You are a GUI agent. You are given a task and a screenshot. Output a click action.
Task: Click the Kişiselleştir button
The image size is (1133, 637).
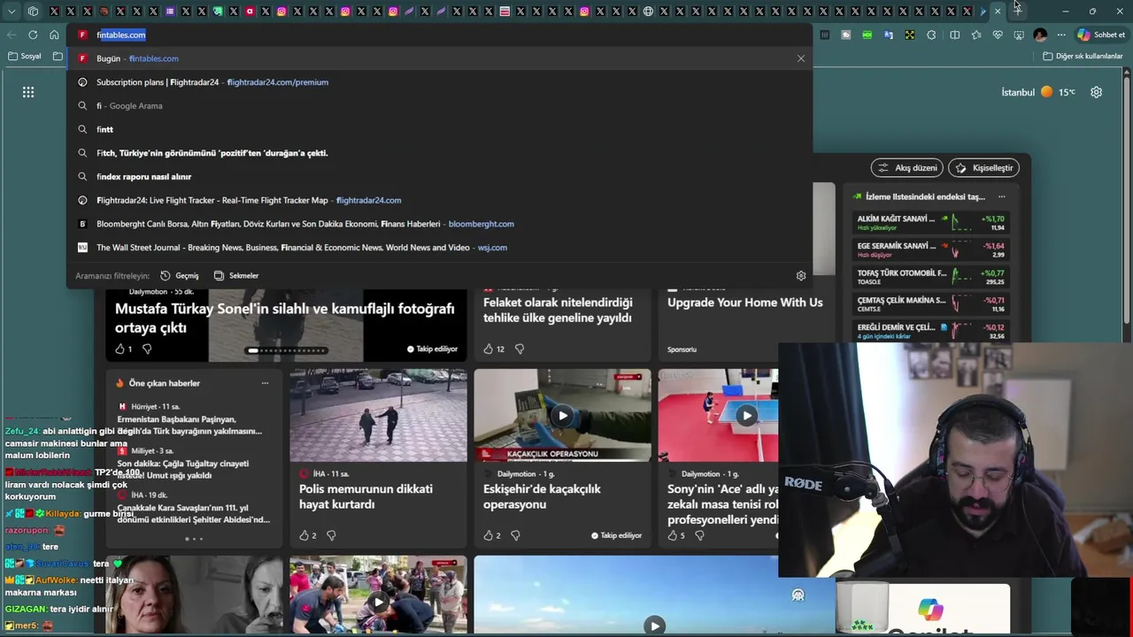(x=983, y=167)
